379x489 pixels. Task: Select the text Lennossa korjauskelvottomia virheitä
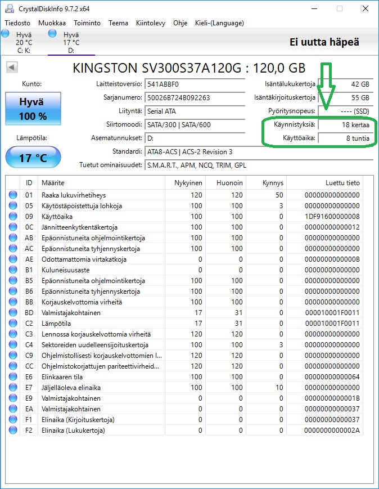[96, 334]
